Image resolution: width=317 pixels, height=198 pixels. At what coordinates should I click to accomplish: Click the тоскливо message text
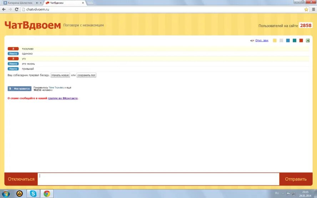click(x=28, y=49)
